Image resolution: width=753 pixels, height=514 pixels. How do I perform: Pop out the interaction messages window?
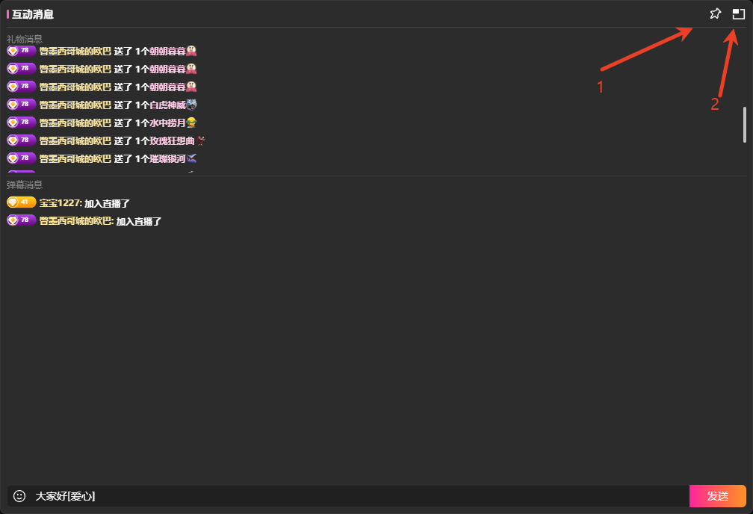[738, 13]
